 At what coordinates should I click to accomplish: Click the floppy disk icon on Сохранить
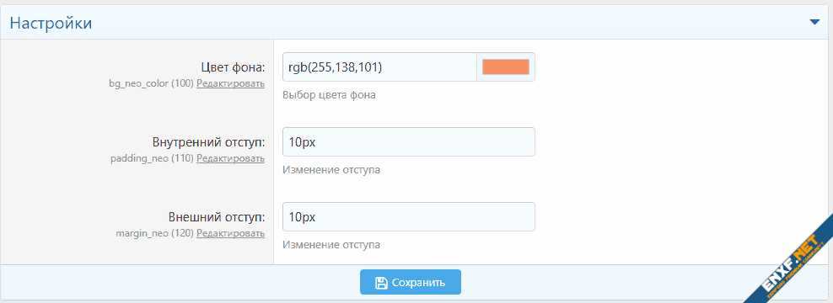pos(381,282)
